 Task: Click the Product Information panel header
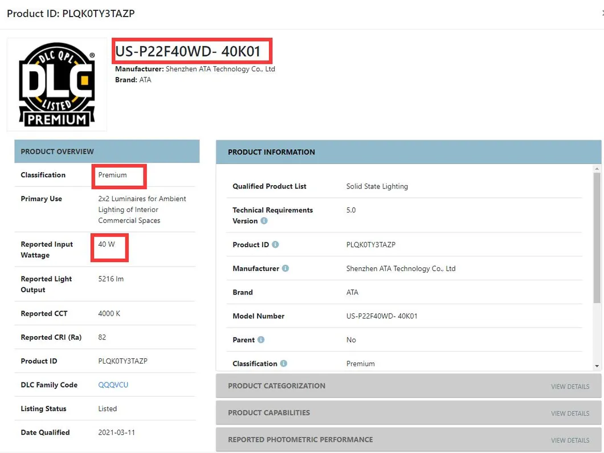pos(409,152)
